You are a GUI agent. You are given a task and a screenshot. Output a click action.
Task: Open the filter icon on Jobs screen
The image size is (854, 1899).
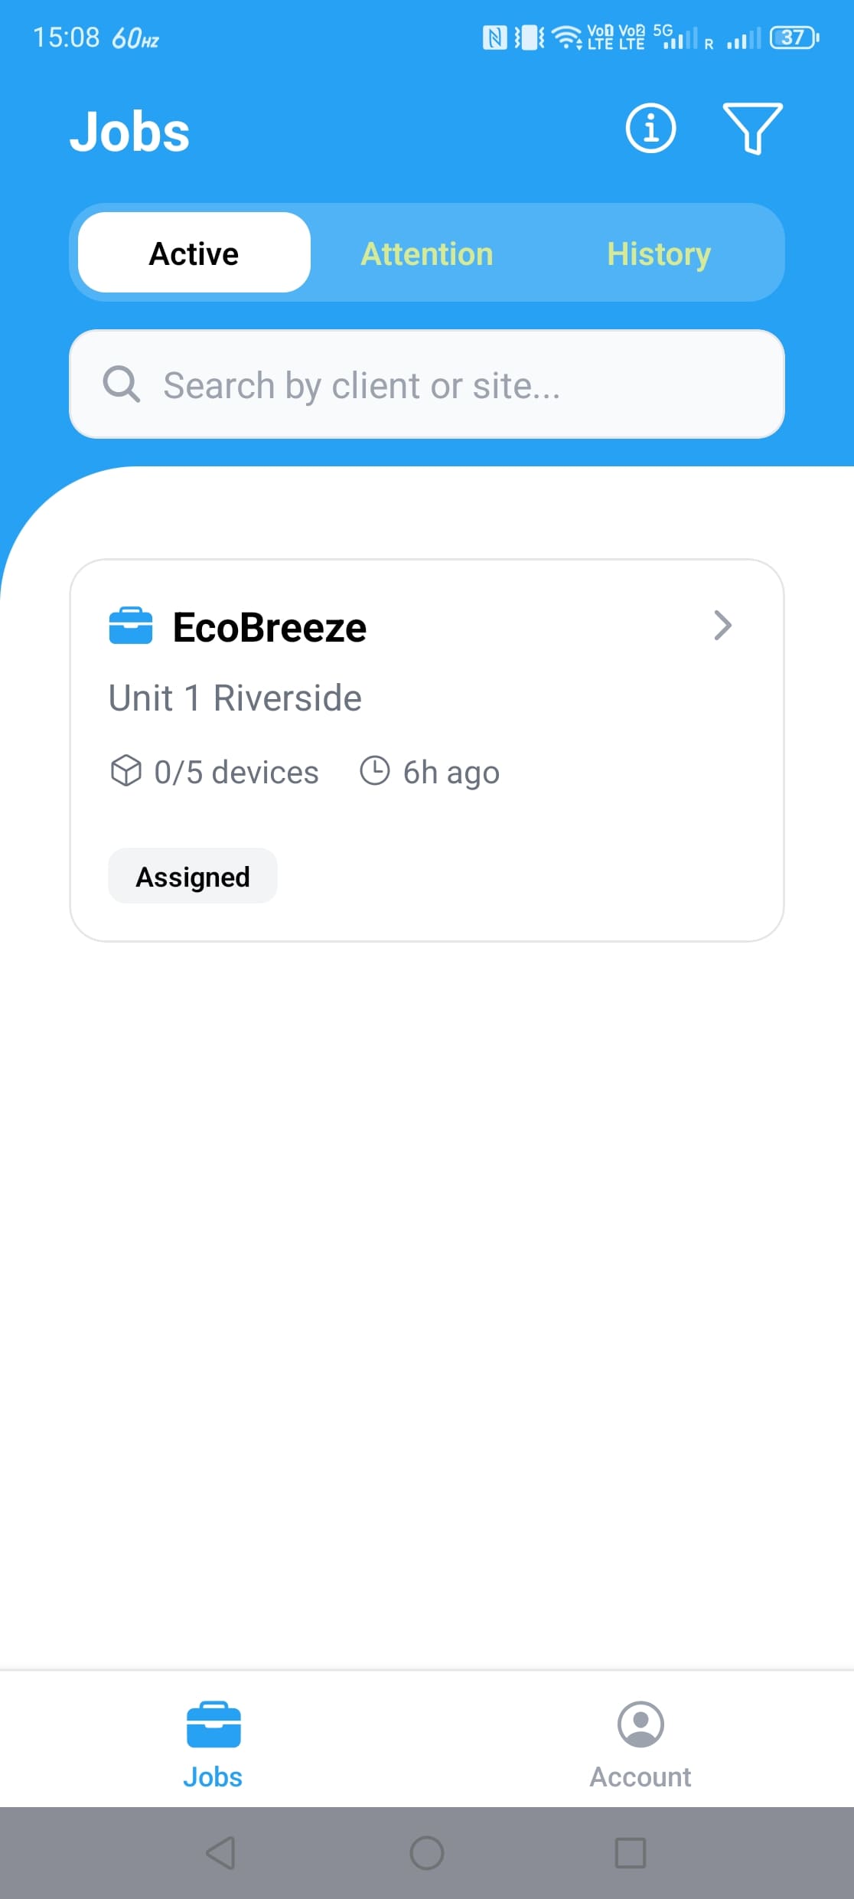coord(751,129)
